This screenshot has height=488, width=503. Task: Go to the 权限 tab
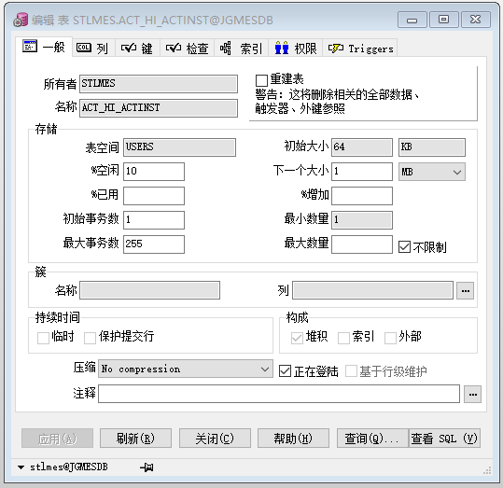pos(296,49)
